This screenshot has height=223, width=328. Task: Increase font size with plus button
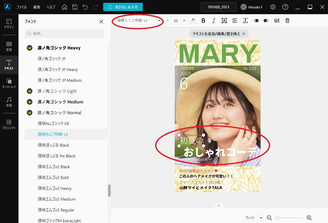(184, 21)
